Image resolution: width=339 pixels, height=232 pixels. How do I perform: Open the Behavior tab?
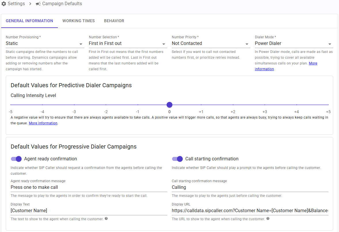click(114, 21)
